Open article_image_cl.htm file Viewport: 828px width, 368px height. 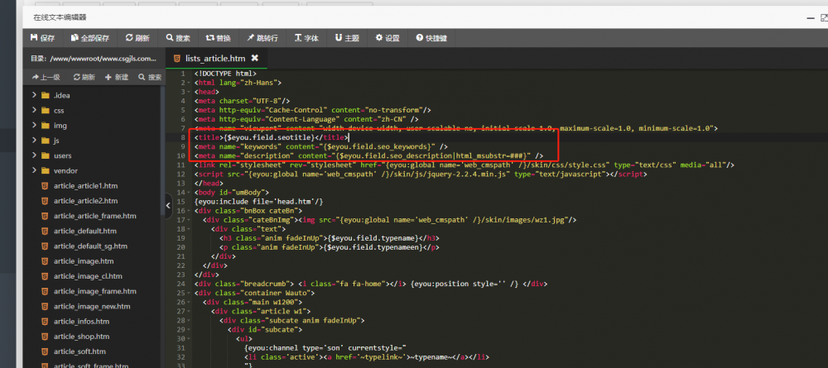(x=89, y=275)
